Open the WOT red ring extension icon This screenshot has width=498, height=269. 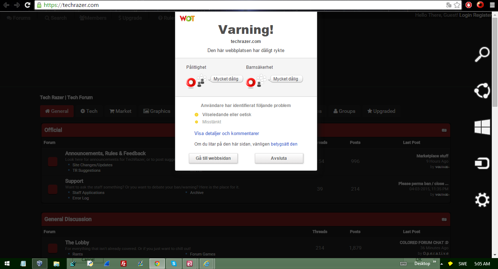coord(480,5)
